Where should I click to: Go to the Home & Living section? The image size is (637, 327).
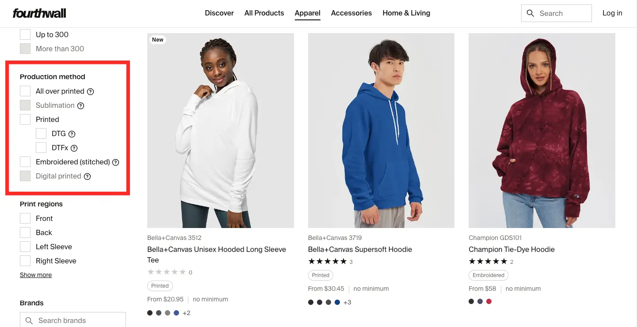406,13
